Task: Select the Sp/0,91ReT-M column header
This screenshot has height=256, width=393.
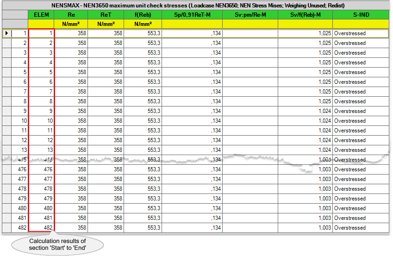Action: point(192,14)
